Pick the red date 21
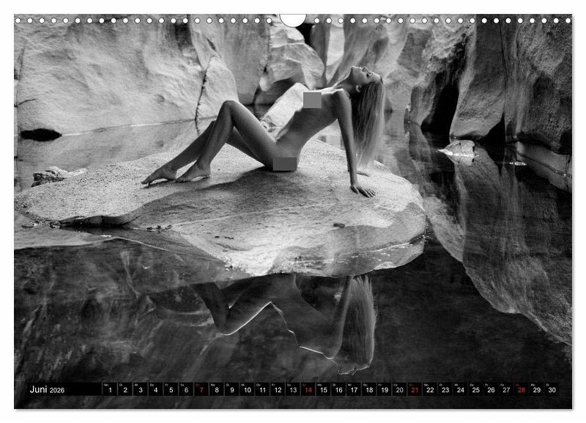Image resolution: width=586 pixels, height=423 pixels. point(415,390)
